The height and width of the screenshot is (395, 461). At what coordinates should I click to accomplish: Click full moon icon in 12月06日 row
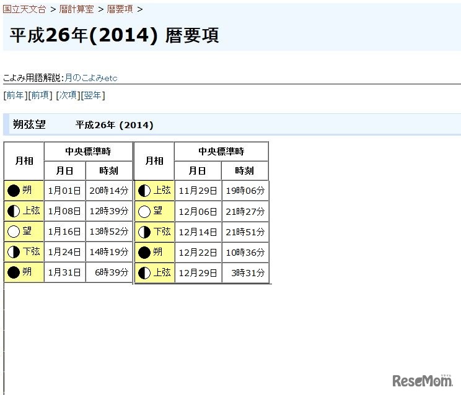(x=144, y=212)
